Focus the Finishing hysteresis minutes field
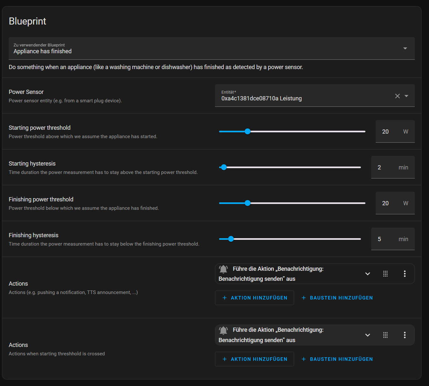The height and width of the screenshot is (386, 429). (x=393, y=239)
